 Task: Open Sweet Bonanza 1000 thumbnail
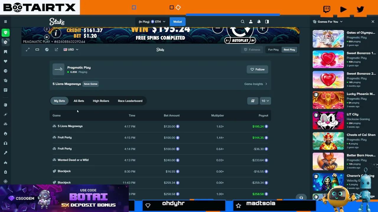(x=328, y=59)
